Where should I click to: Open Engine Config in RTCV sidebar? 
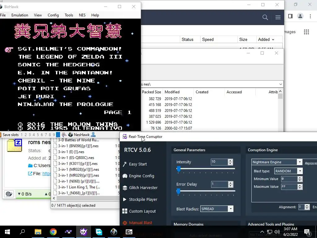[x=138, y=176]
